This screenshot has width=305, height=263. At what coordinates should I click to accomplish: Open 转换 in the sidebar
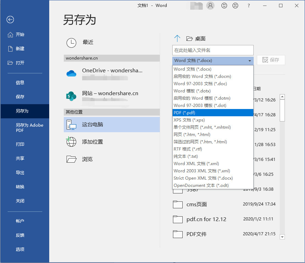tap(25, 187)
